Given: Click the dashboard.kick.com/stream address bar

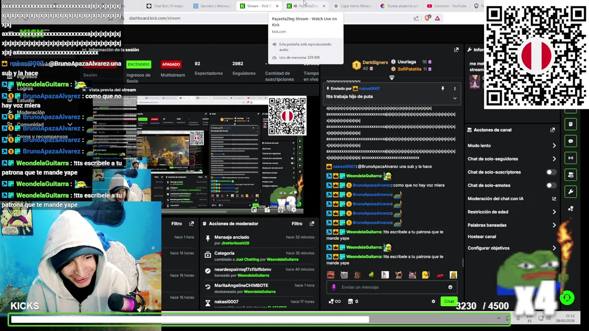Looking at the screenshot, I should [x=267, y=18].
